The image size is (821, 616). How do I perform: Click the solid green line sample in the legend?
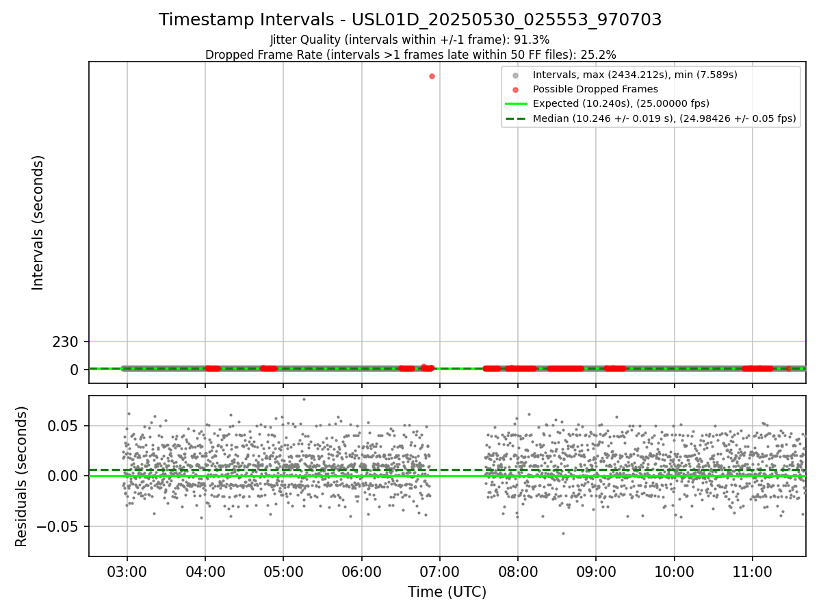pos(516,104)
